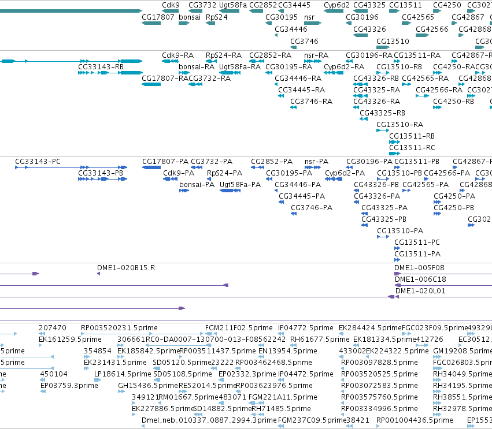Select the CG43325-PB protein label
Viewport: 492px width, 429px height.
(x=384, y=219)
